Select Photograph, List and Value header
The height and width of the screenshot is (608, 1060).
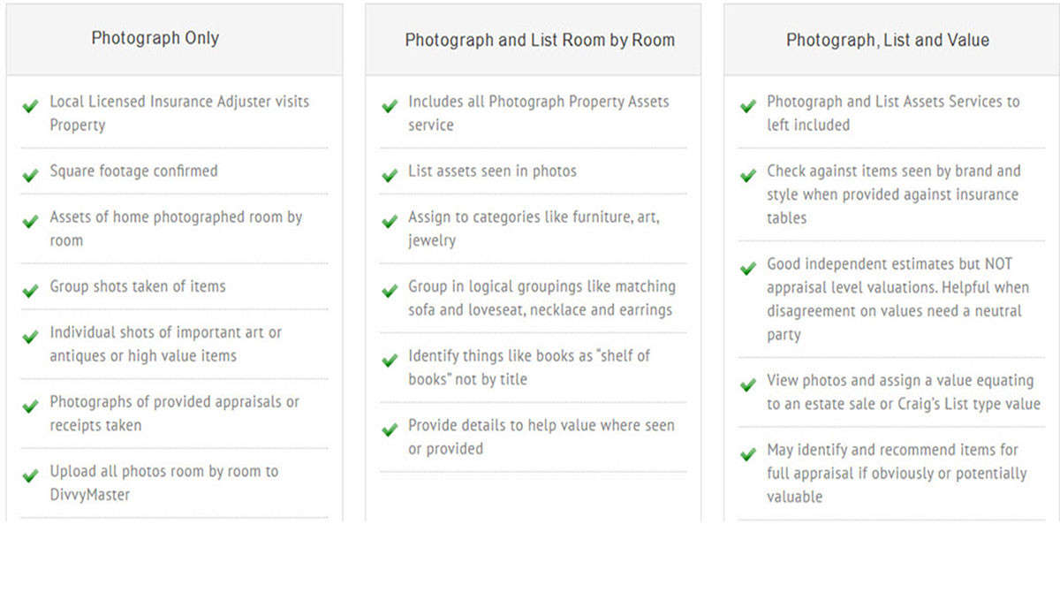(x=888, y=40)
